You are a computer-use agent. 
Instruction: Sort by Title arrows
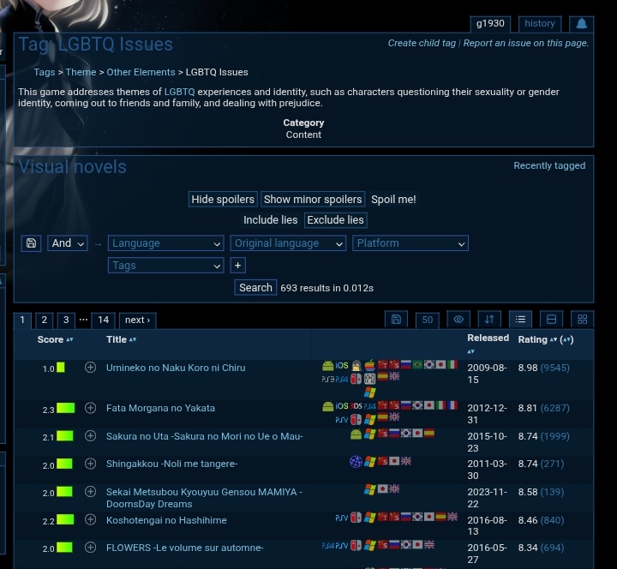[x=133, y=339]
